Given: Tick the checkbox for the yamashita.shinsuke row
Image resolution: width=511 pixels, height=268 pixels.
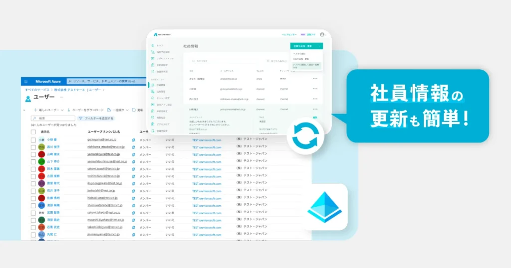Looking at the screenshot, I should click(x=33, y=161).
